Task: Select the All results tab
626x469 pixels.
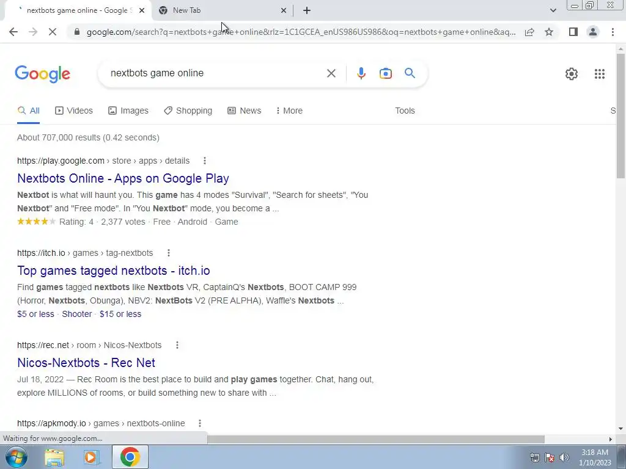Action: coord(28,111)
